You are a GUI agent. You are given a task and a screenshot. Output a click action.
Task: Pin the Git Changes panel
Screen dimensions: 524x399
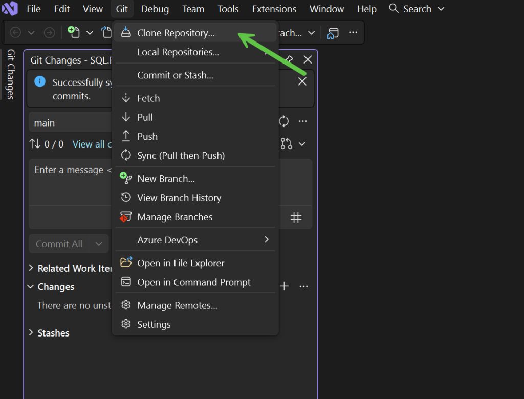(x=289, y=60)
